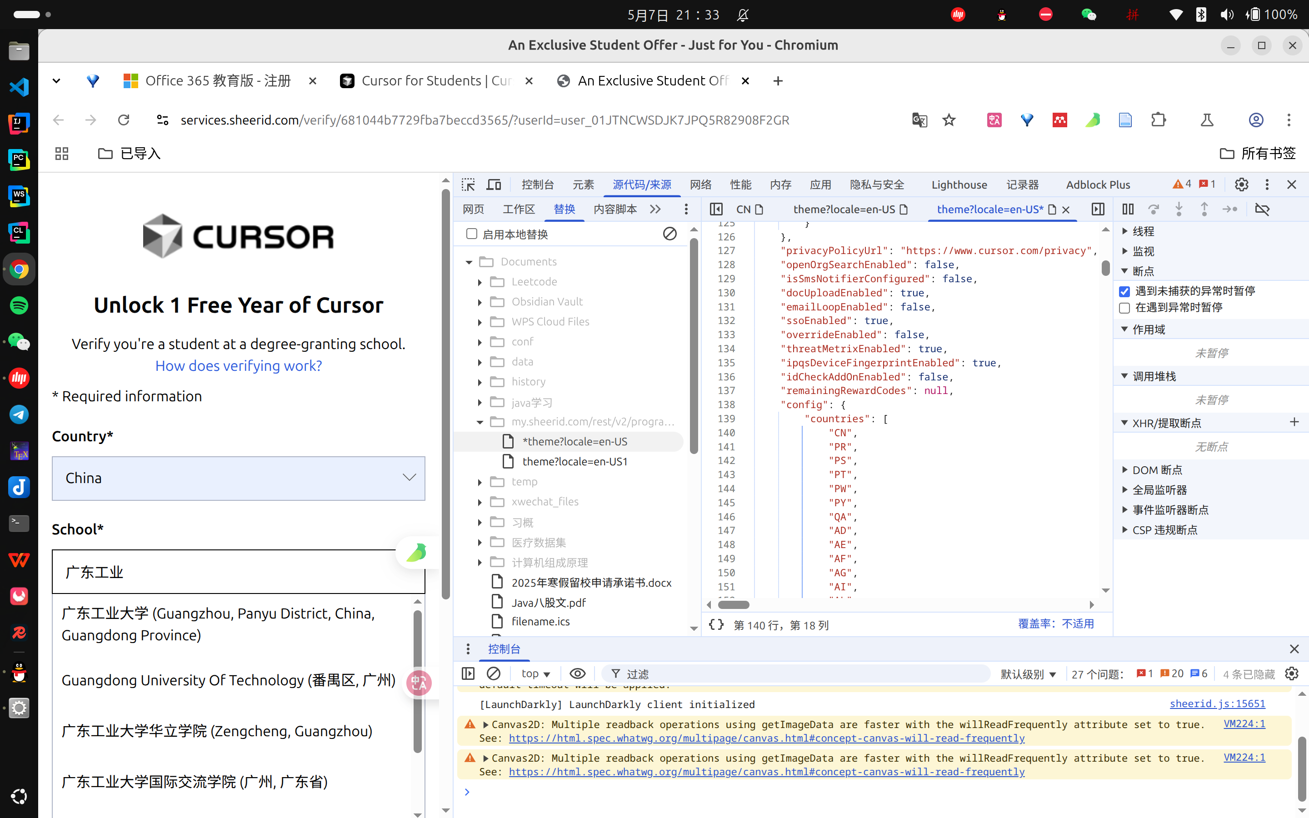Toggle device toolbar emulation icon
The image size is (1309, 818).
pyautogui.click(x=494, y=185)
